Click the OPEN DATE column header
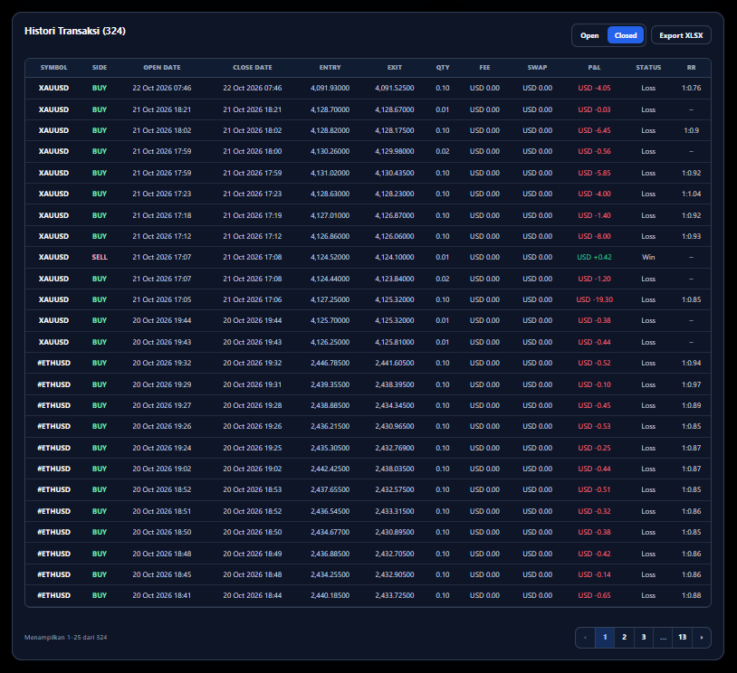 [x=162, y=68]
